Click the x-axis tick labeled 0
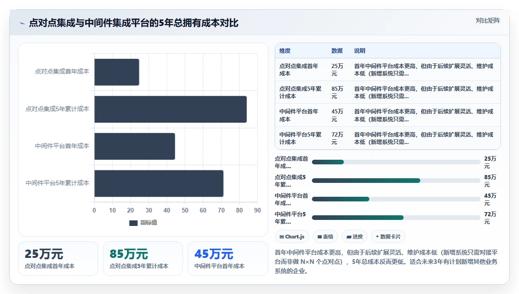Screen dimensions: 519x294 [95, 210]
